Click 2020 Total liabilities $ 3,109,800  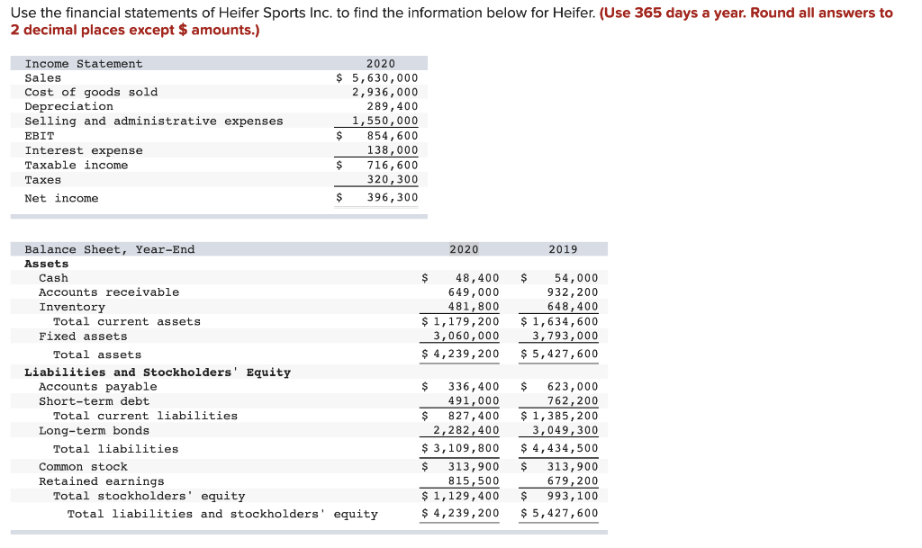tap(460, 448)
